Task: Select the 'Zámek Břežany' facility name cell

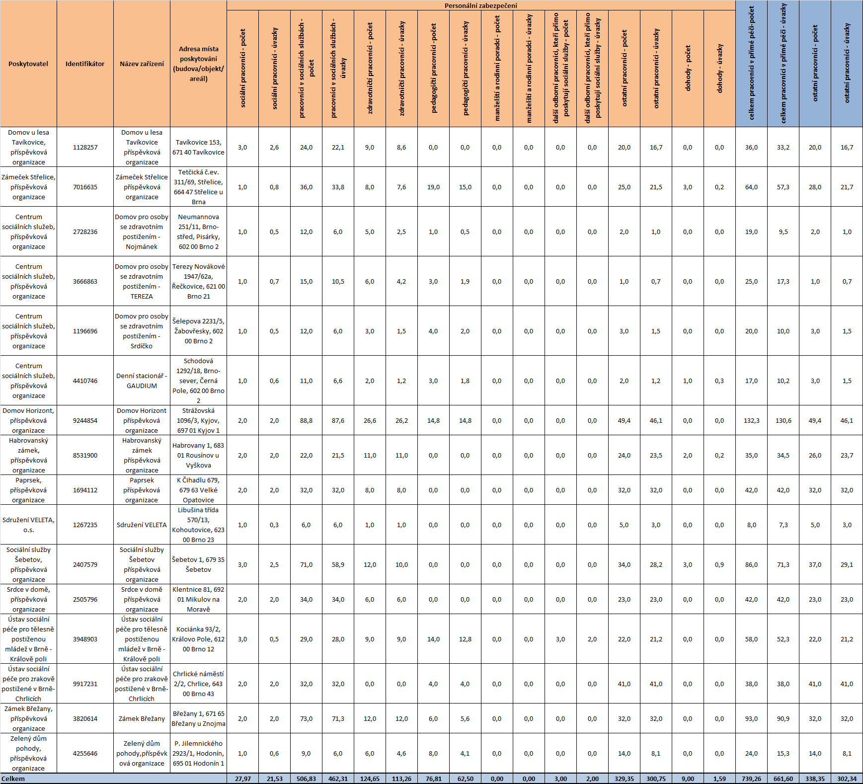Action: pyautogui.click(x=142, y=718)
